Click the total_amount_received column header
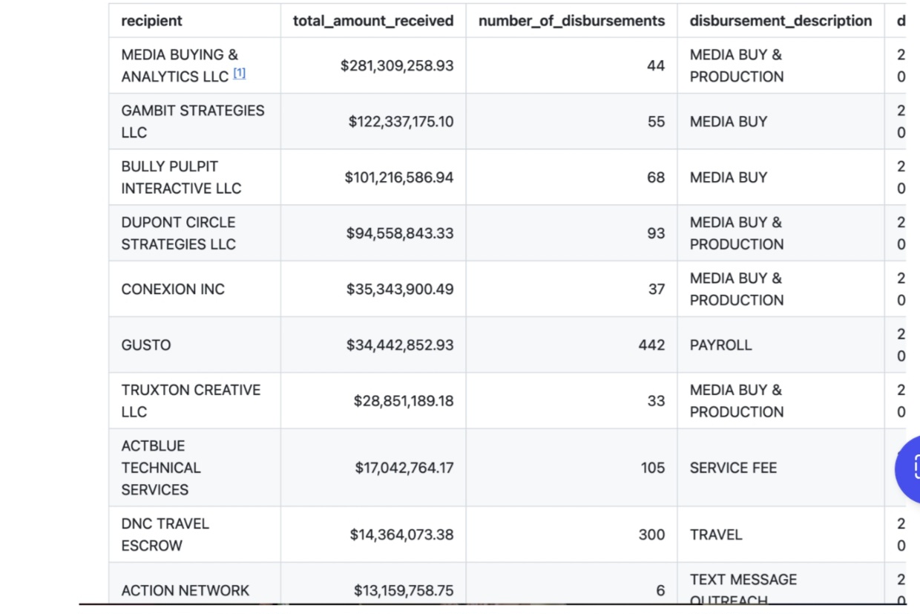The image size is (920, 614). tap(373, 21)
